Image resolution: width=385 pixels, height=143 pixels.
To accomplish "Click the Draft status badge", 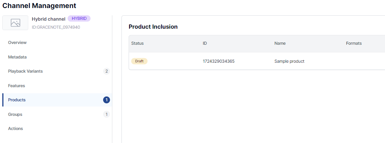I will click(139, 61).
